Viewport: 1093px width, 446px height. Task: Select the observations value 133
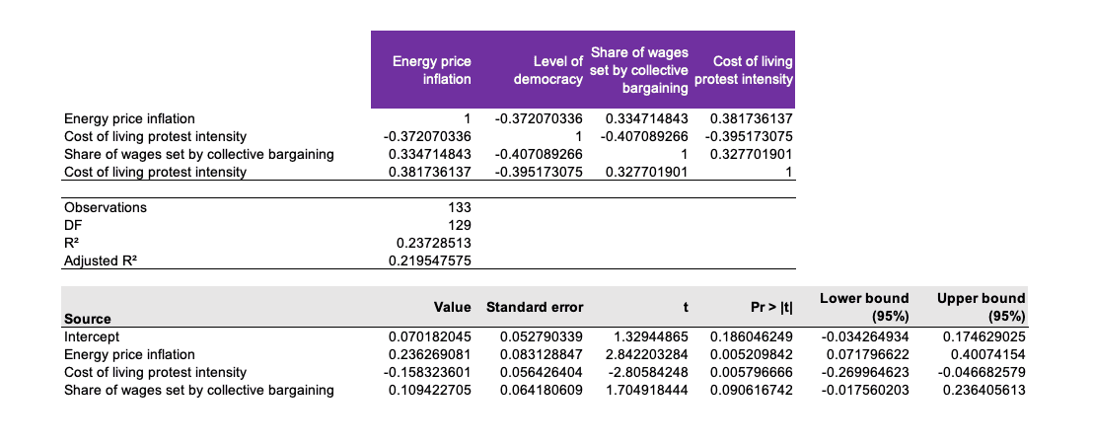point(460,207)
